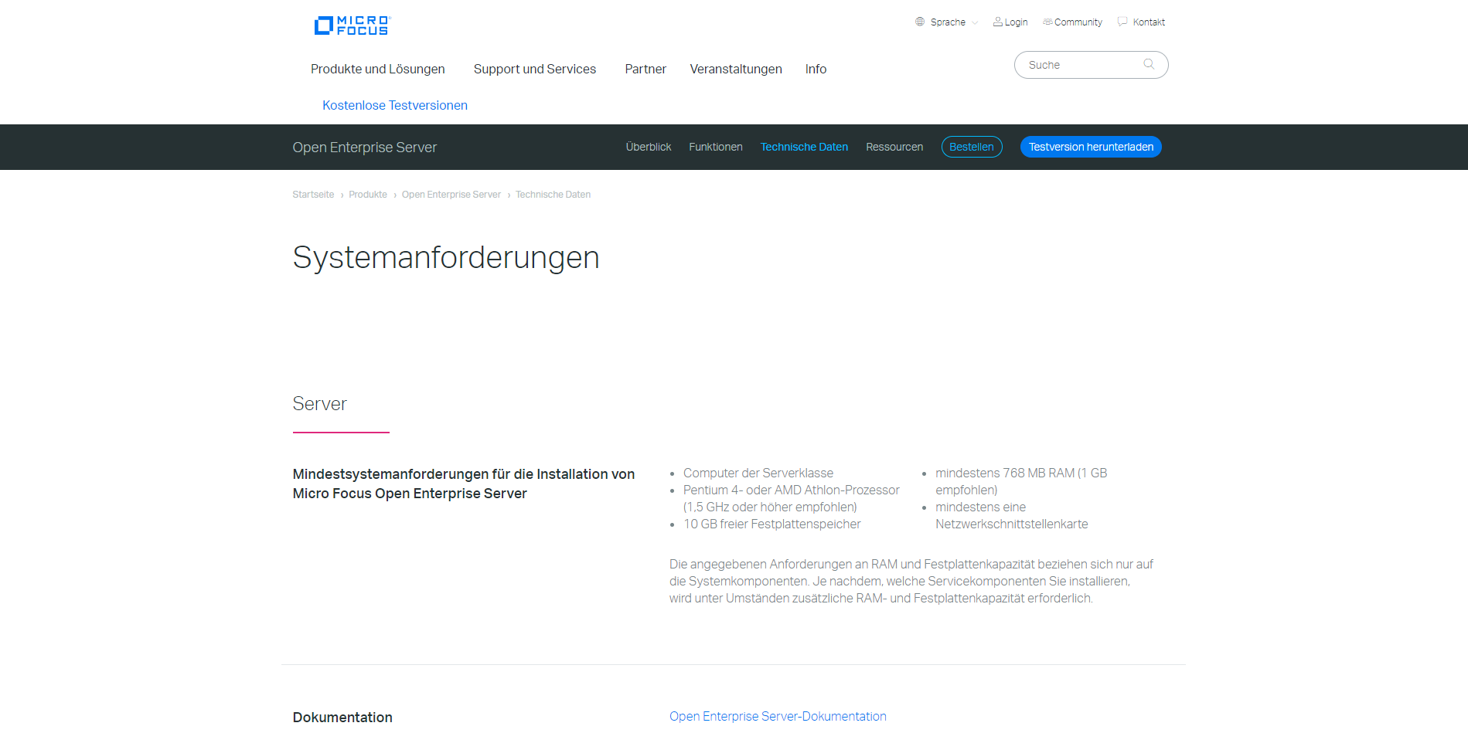Click Technische Daten breadcrumb
The image size is (1468, 733).
[553, 195]
